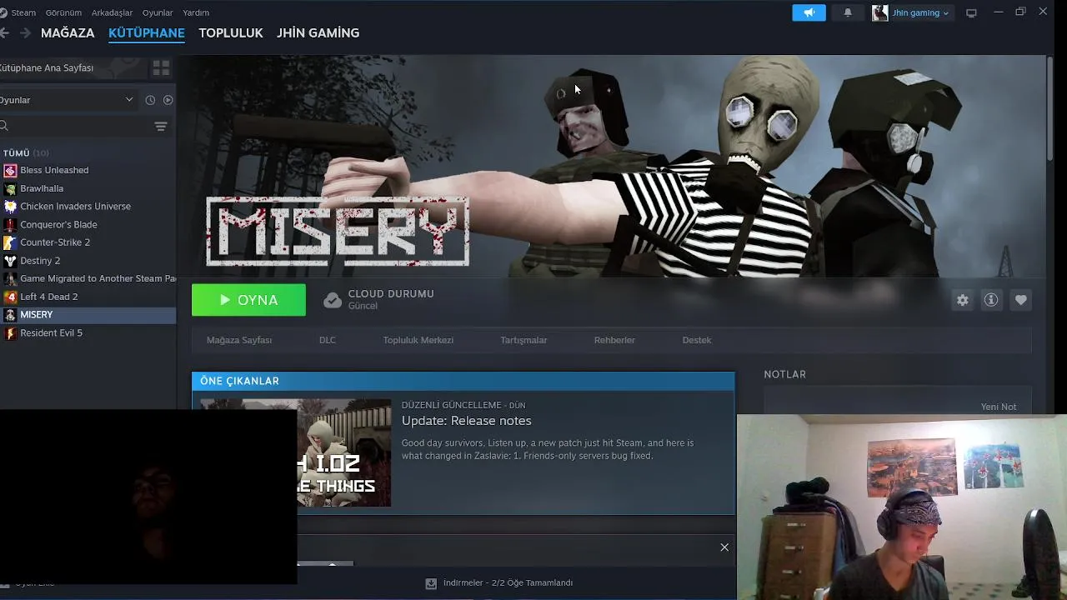1067x600 pixels.
Task: Select the Counter-Strike 2 icon
Action: [10, 242]
